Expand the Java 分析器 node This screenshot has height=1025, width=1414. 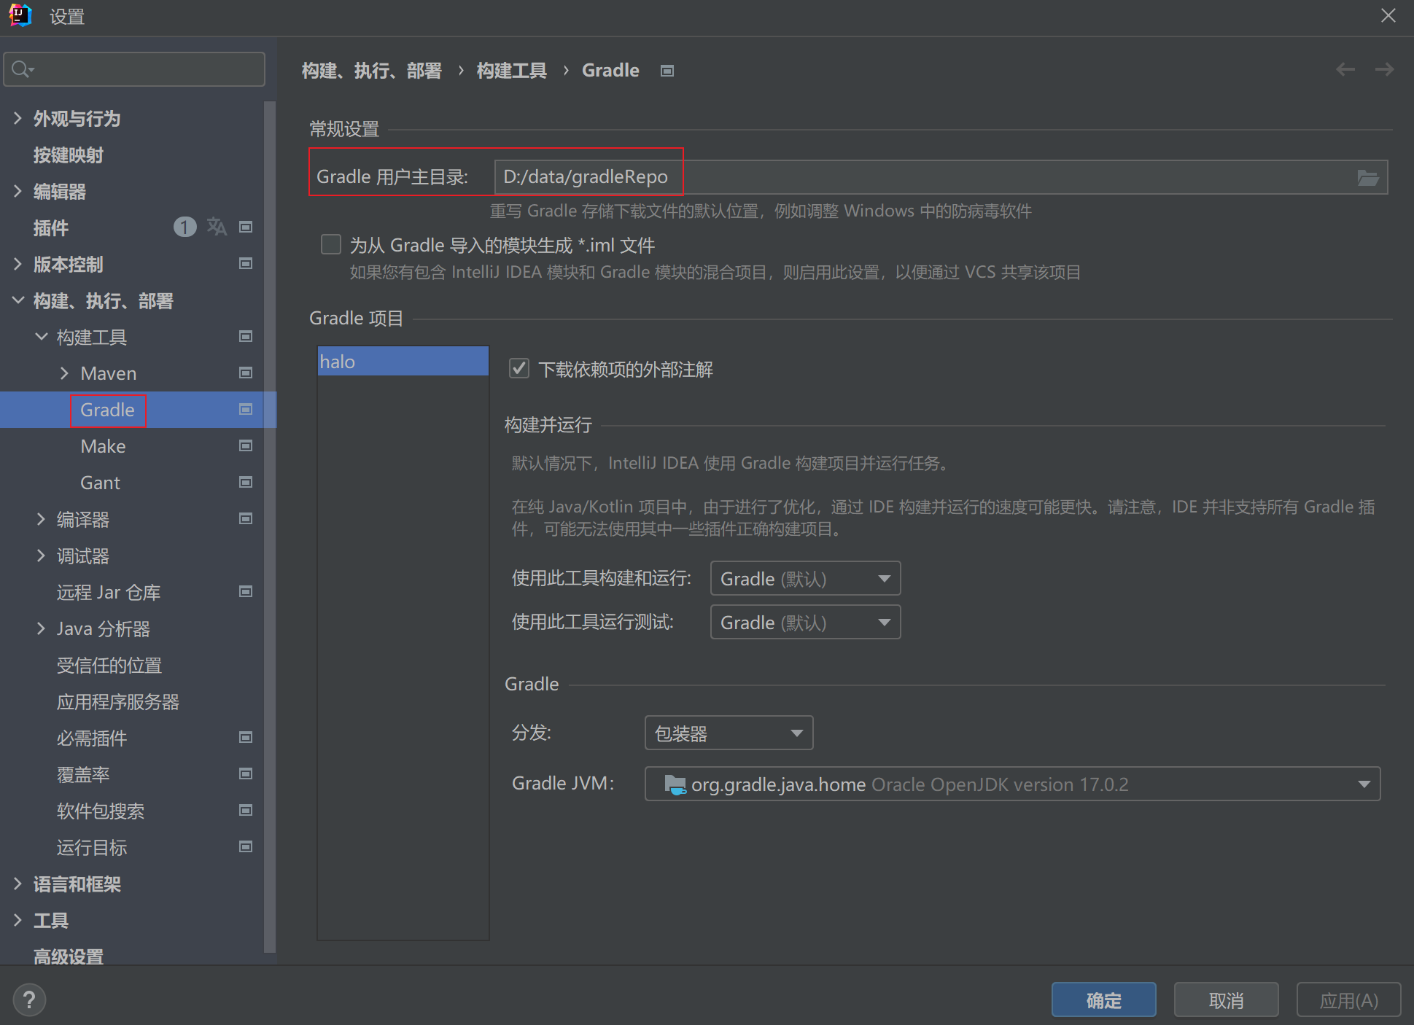tap(41, 628)
